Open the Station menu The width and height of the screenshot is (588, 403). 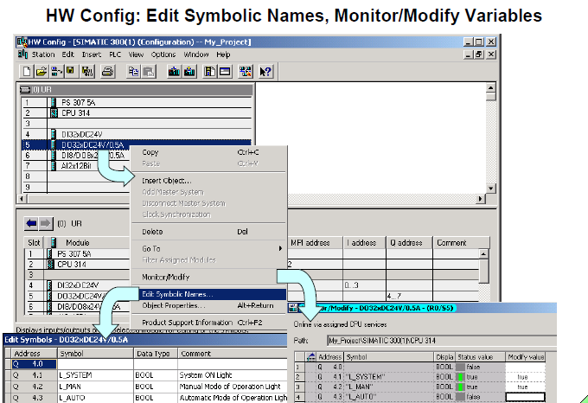coord(43,54)
